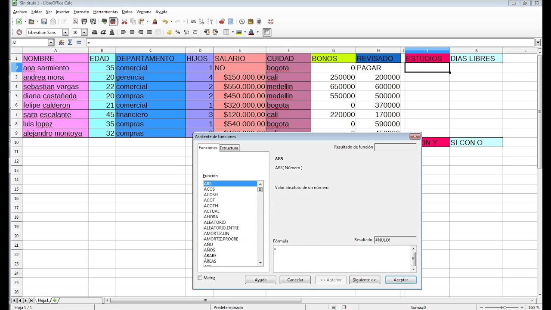Open the Archivo menu
This screenshot has height=310, width=551.
pos(20,12)
